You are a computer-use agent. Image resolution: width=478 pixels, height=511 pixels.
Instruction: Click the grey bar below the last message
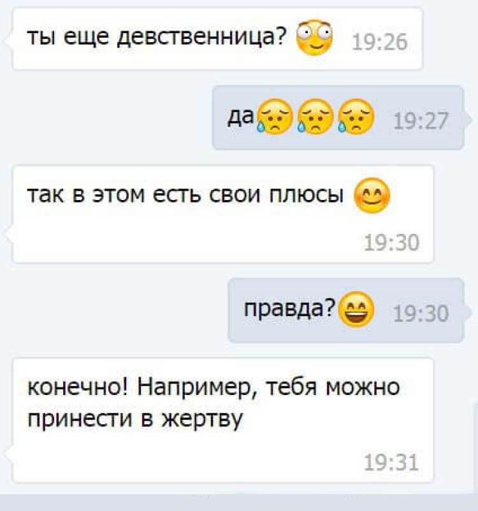click(239, 502)
